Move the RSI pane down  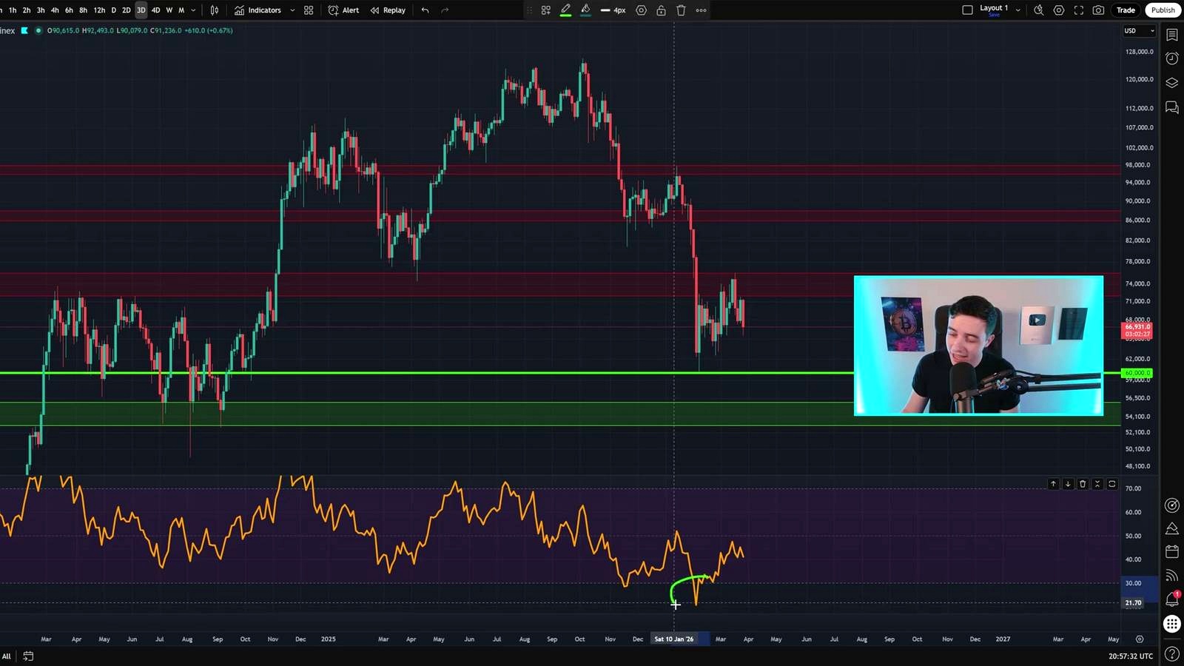pos(1068,484)
